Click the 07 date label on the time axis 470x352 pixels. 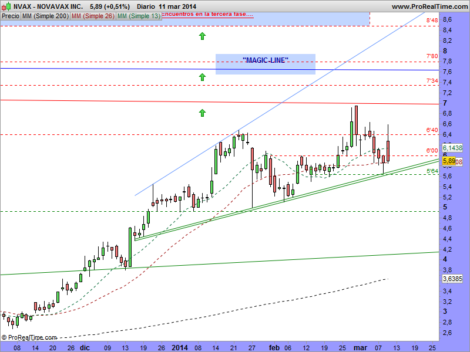point(378,348)
